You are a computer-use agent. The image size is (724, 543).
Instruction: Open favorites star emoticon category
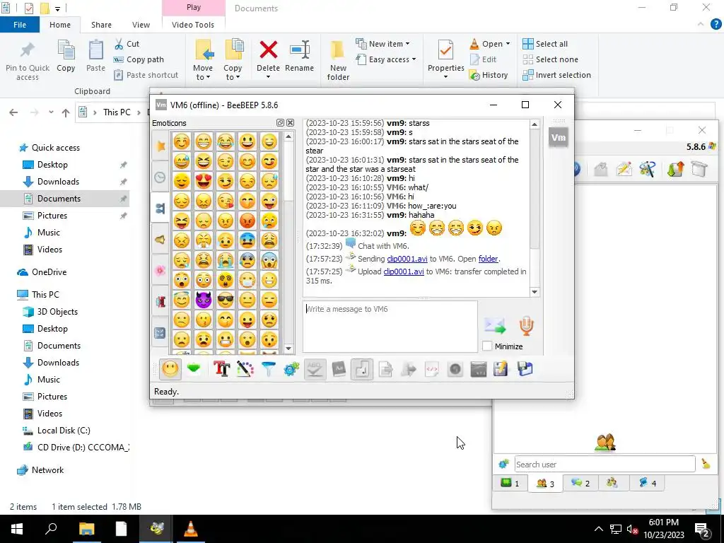160,146
